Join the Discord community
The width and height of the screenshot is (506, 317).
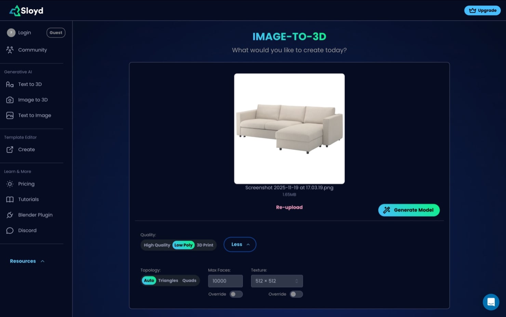pos(27,230)
